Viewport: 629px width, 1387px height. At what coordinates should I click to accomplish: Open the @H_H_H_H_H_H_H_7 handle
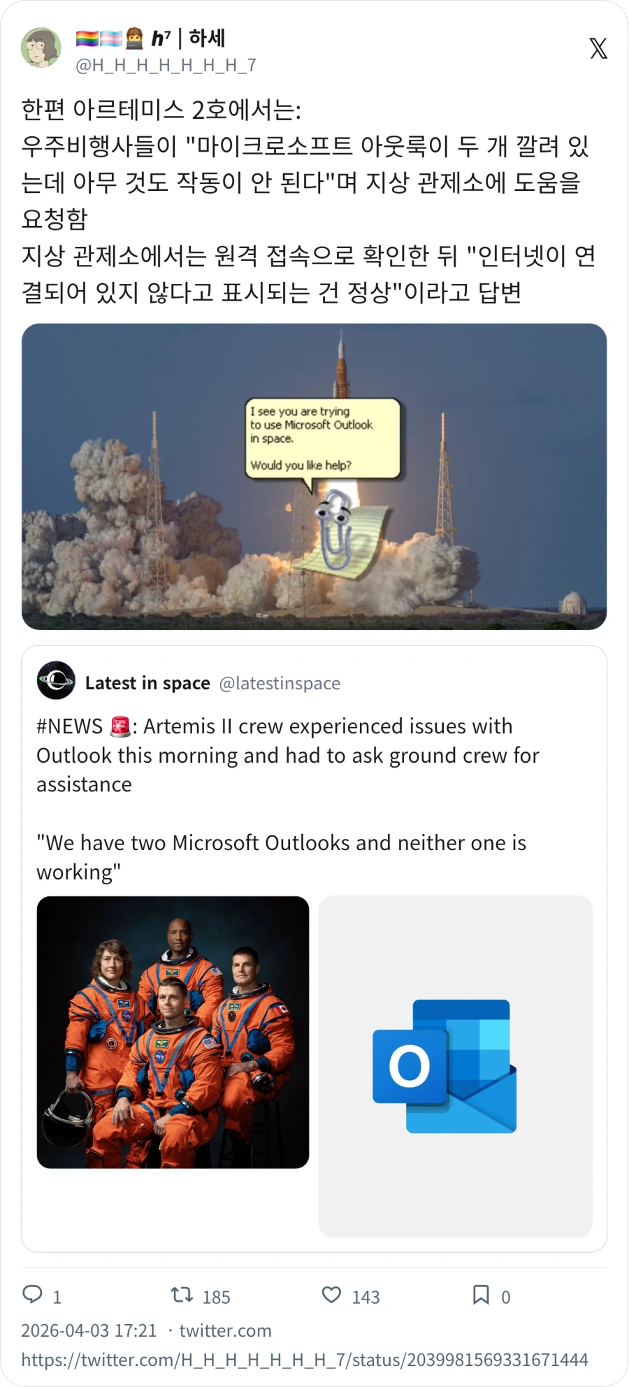pyautogui.click(x=166, y=66)
